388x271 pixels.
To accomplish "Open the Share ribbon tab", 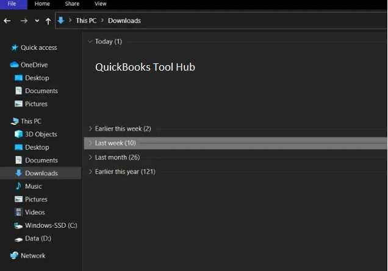I will point(72,4).
